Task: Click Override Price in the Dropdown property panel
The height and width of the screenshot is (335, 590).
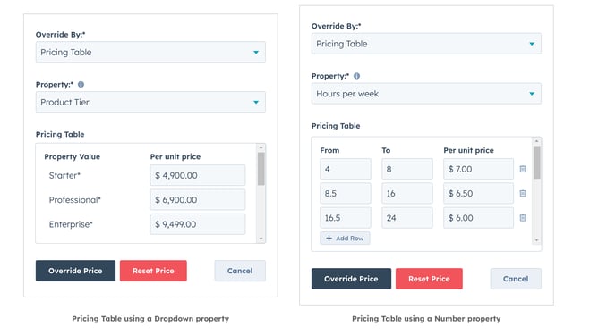Action: pyautogui.click(x=75, y=271)
